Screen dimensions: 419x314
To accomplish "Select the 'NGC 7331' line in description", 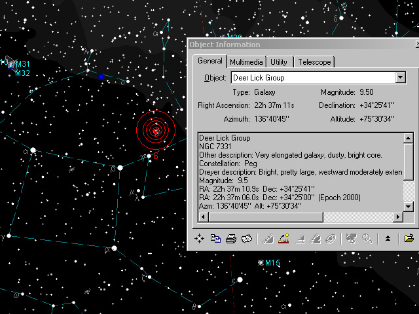I will [x=215, y=147].
